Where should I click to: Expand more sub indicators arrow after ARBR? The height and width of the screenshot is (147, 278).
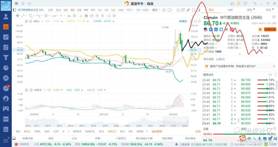[x=147, y=131]
